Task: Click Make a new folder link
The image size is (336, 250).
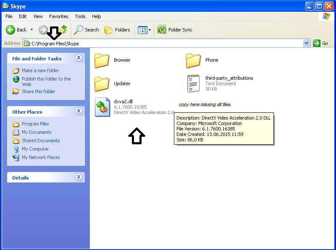Action: pyautogui.click(x=40, y=70)
